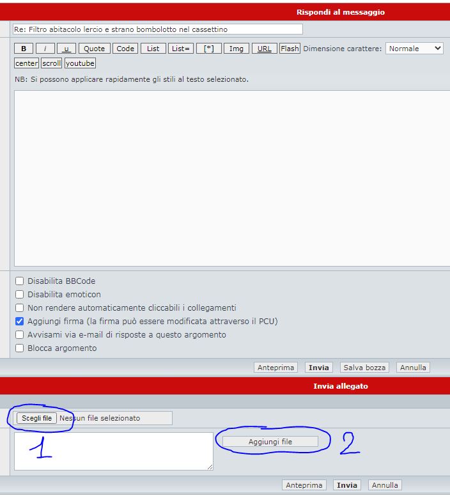Apply italic formatting with the i button
450x498 pixels.
point(45,49)
